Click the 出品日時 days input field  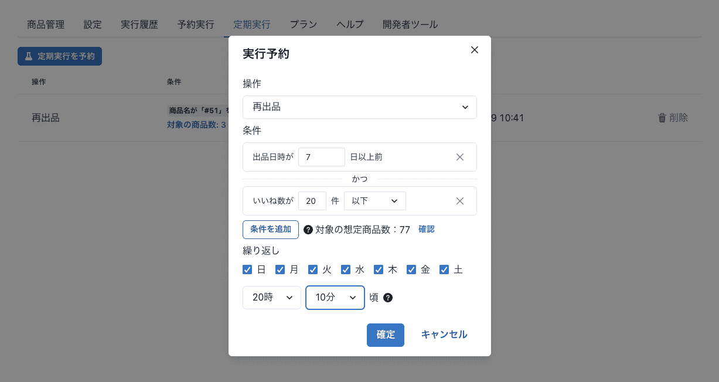pos(321,157)
